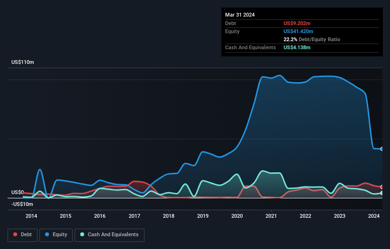Click the blue Equity endpoint marker
The width and height of the screenshot is (390, 249).
[382, 149]
